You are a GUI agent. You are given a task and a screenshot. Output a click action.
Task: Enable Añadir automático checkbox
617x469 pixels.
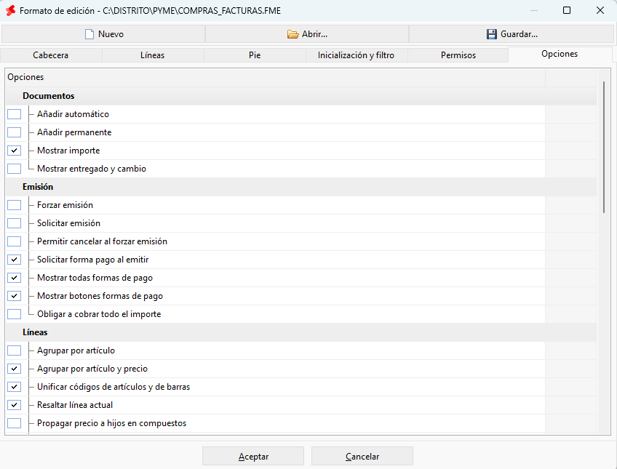(x=14, y=114)
